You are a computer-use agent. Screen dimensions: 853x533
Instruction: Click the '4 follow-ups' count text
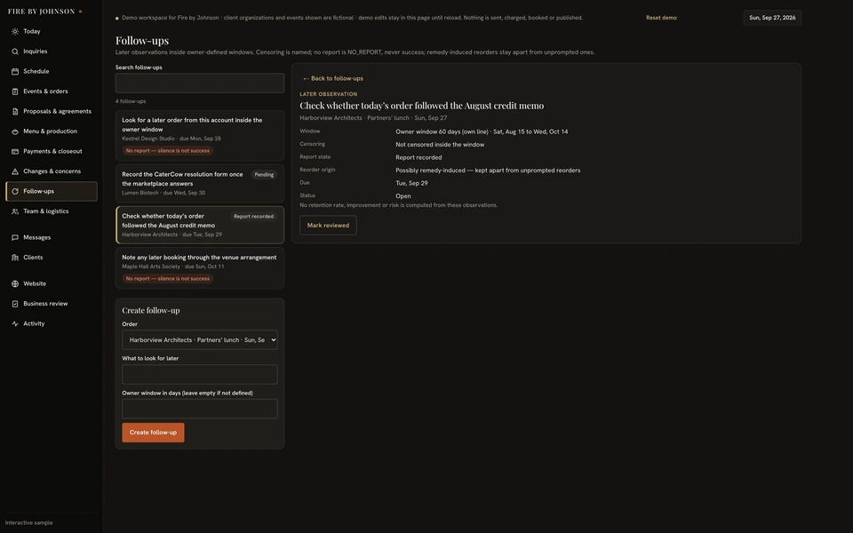click(x=131, y=101)
